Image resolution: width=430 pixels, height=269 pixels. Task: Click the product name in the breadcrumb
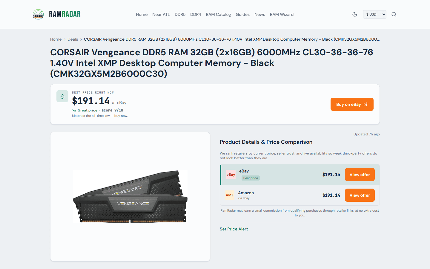pos(232,39)
